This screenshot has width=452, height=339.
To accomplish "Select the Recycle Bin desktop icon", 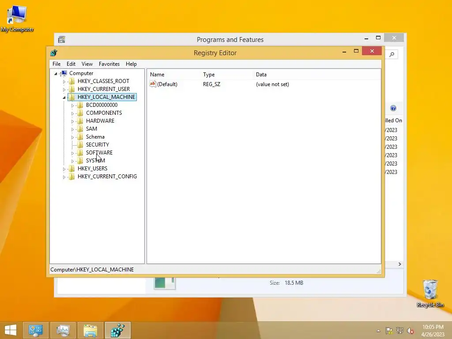I will pyautogui.click(x=430, y=294).
